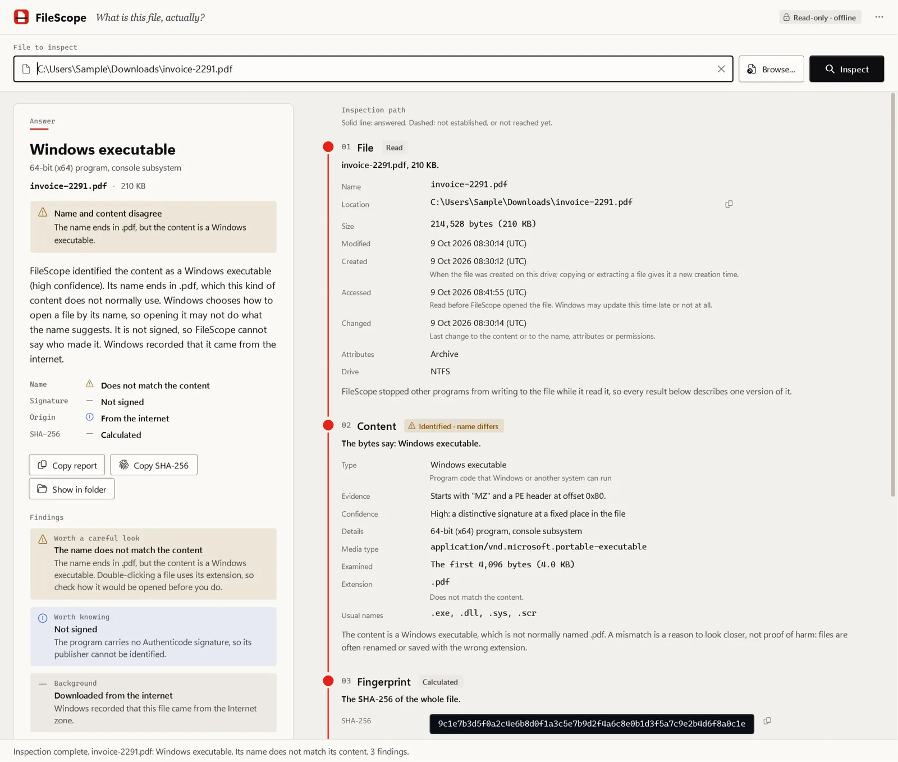The image size is (898, 762).
Task: Open the more options ellipsis menu
Action: point(879,17)
